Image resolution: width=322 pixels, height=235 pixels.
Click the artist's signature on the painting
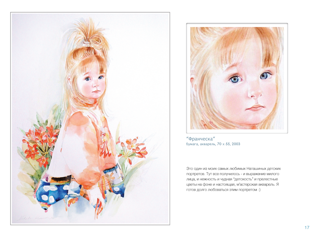(x=35, y=218)
